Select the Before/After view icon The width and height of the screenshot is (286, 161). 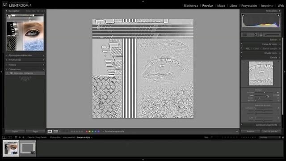point(55,131)
